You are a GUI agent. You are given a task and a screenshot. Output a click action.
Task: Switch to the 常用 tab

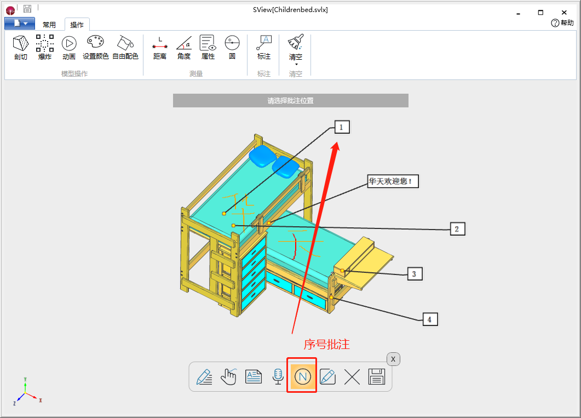(x=49, y=25)
